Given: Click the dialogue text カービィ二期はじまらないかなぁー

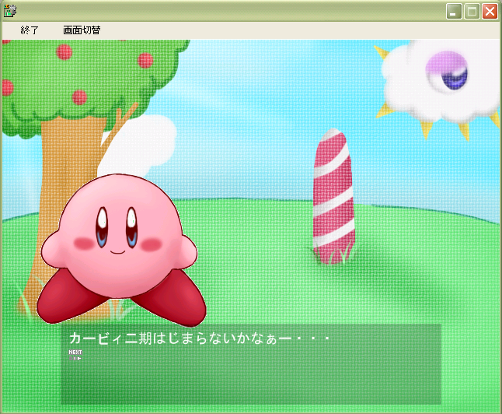Looking at the screenshot, I should (180, 339).
